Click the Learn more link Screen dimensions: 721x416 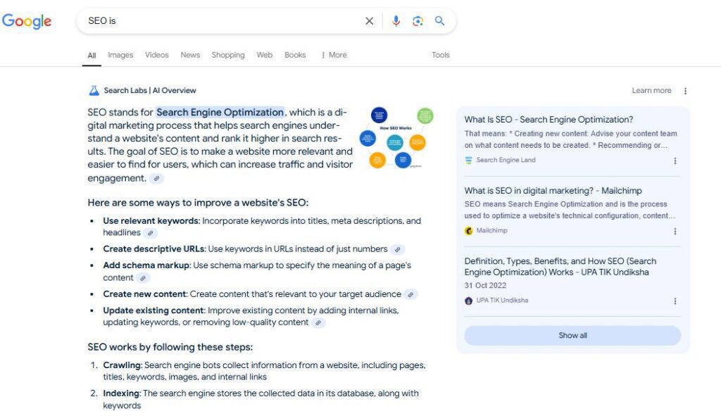pos(651,90)
